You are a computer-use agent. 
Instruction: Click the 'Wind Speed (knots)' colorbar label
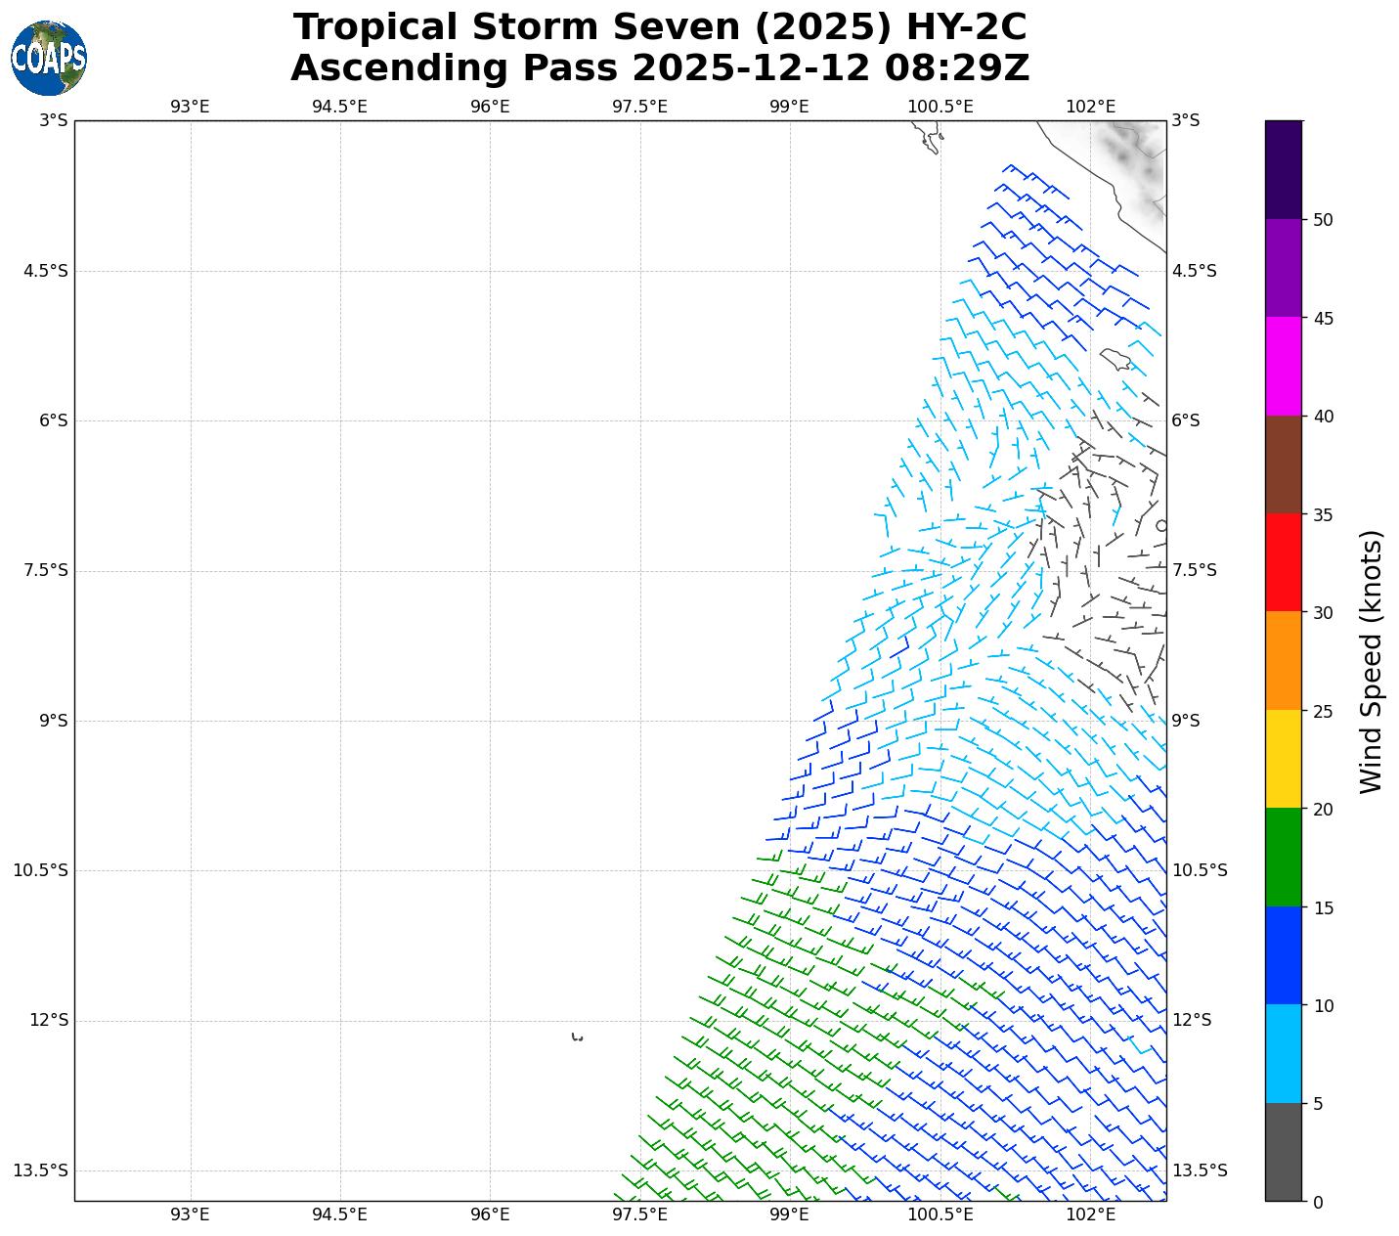[x=1372, y=661]
